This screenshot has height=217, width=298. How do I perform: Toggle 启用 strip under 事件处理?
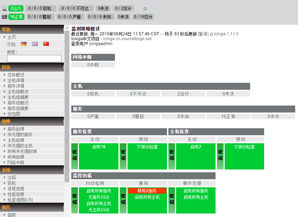tap(172, 200)
